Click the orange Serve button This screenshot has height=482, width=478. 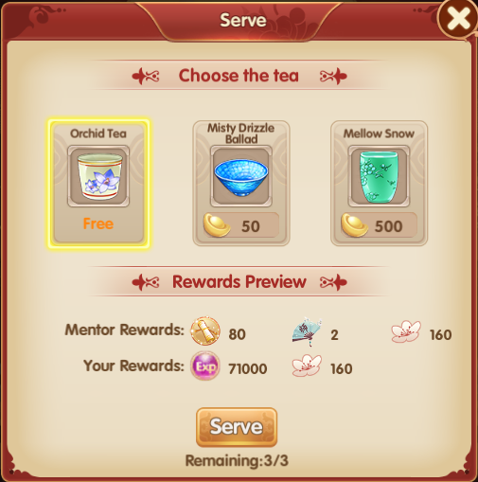(237, 427)
